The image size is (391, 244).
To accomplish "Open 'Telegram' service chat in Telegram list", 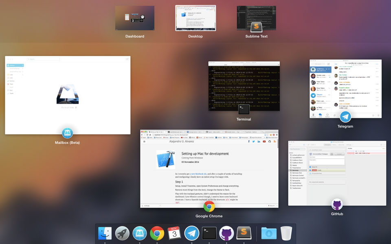I will coord(321,95).
